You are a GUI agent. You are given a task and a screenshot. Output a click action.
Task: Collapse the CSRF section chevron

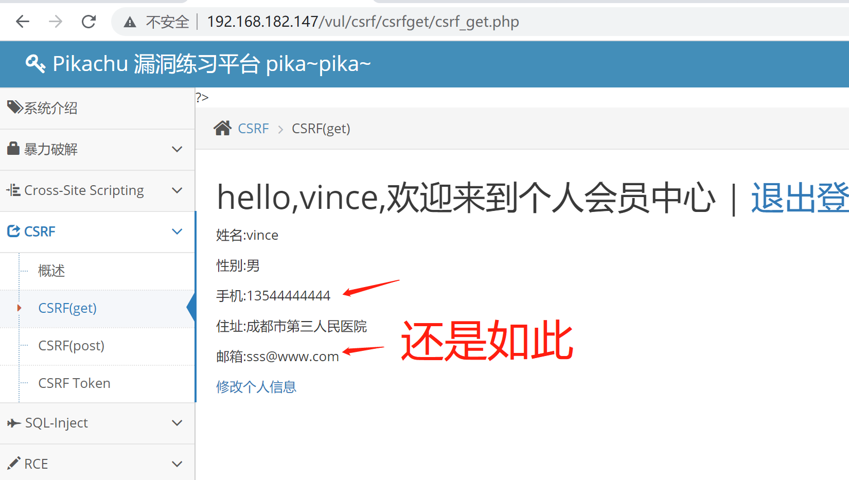click(177, 232)
